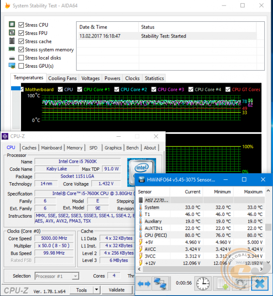Click the AIDA64 flame icon in title bar
The height and width of the screenshot is (296, 273).
[7, 6]
